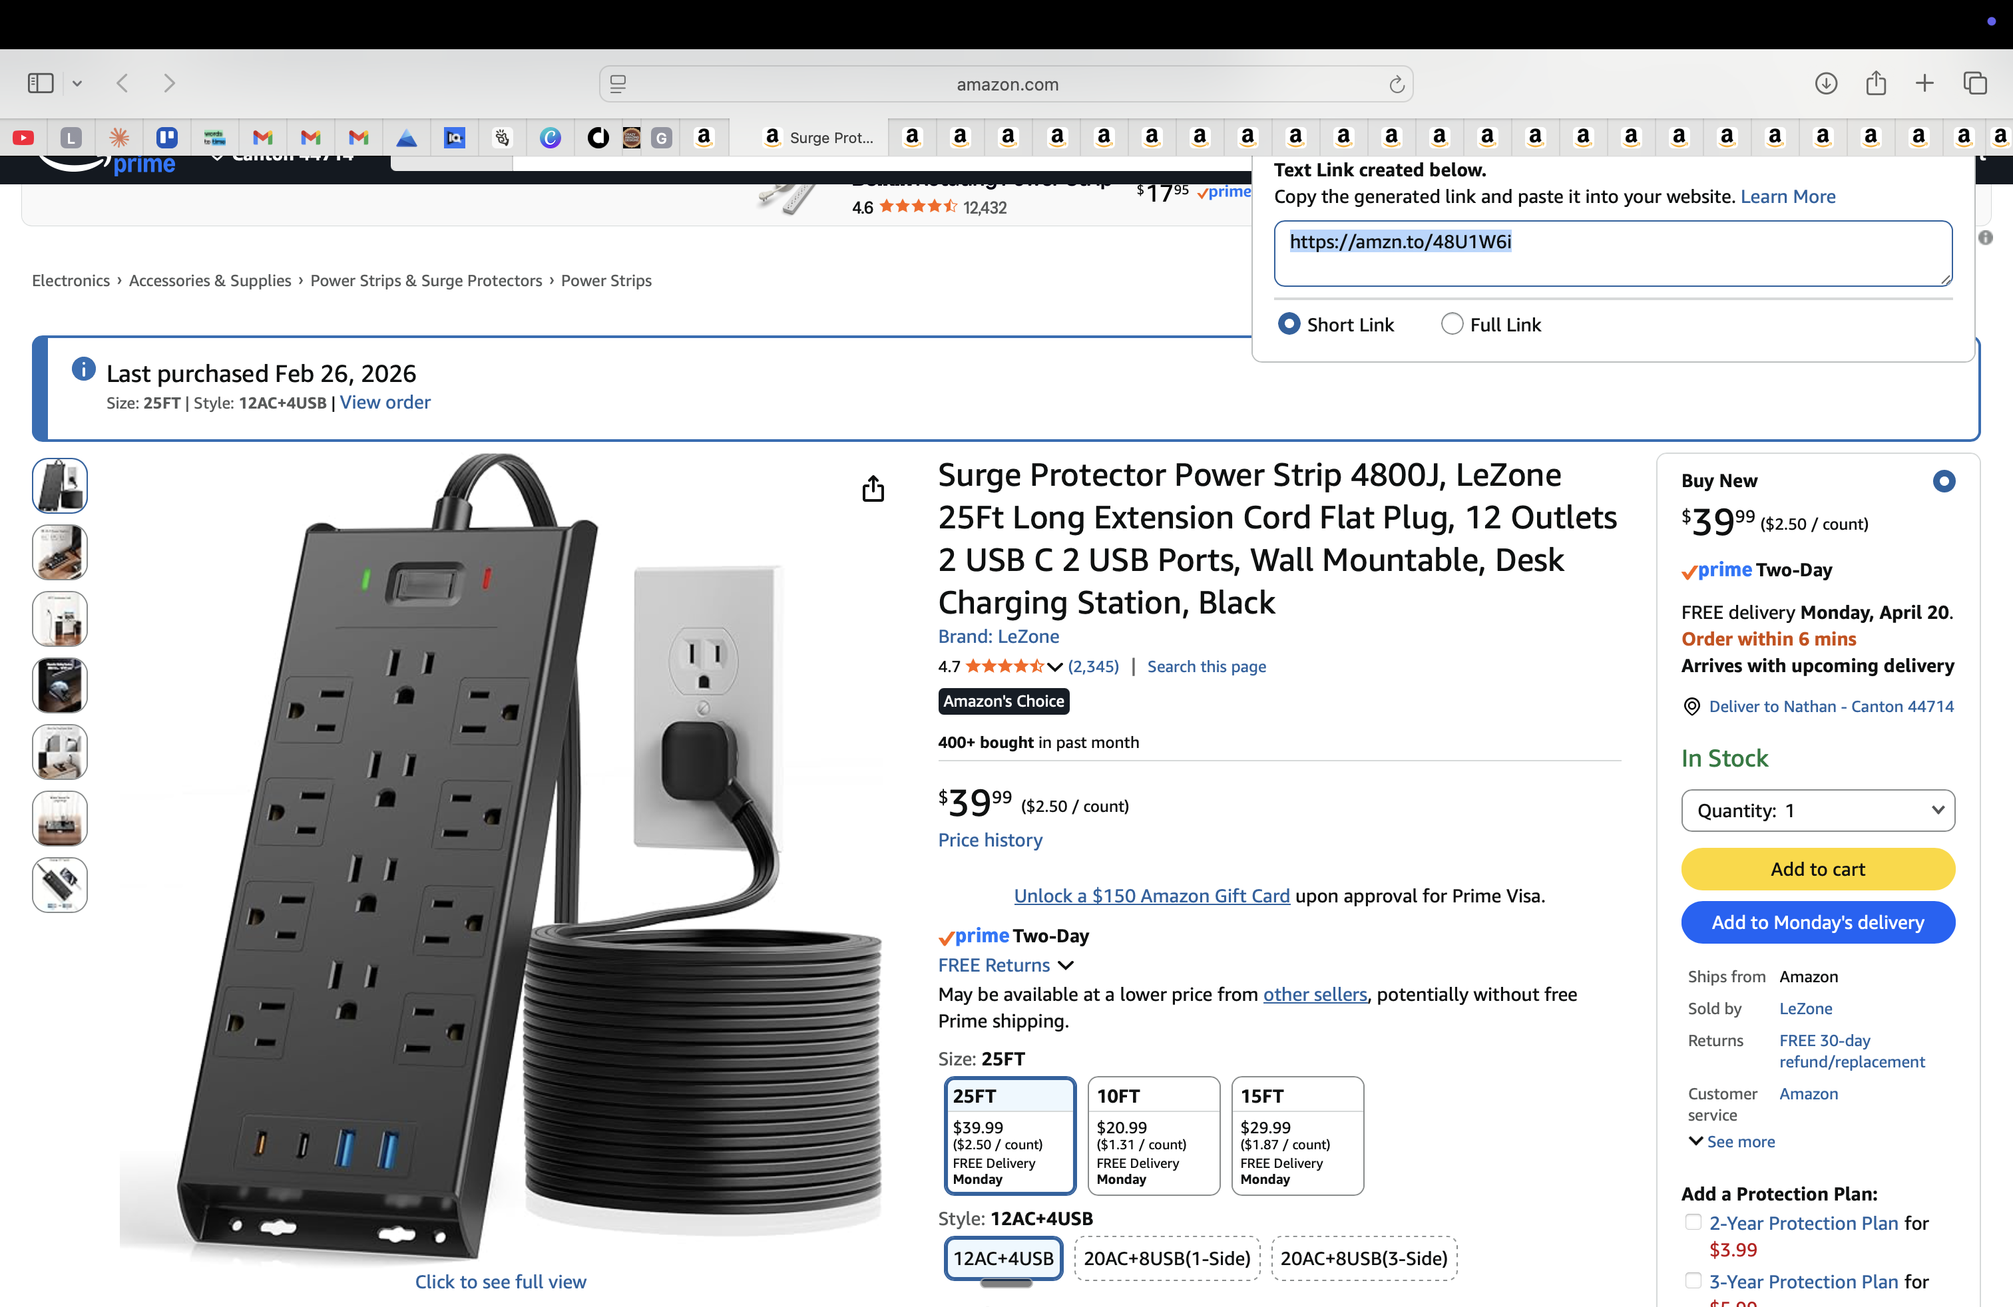
Task: Open Deliver to Nathan - Canton 44714
Action: (x=1831, y=707)
